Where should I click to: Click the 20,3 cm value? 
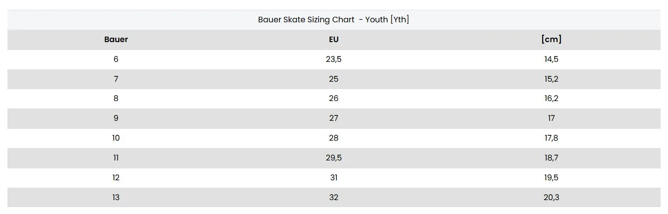click(x=551, y=197)
